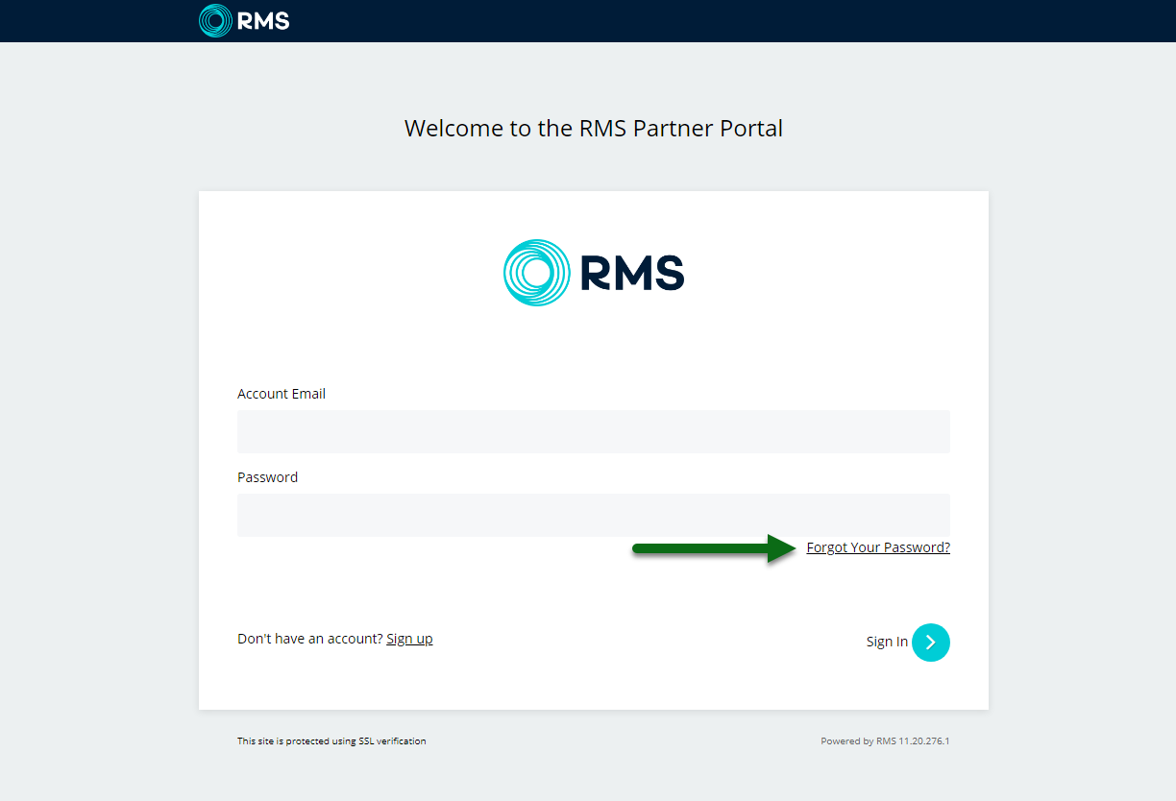Viewport: 1176px width, 801px height.
Task: Click the large RMS logo in the login card
Action: pos(594,273)
